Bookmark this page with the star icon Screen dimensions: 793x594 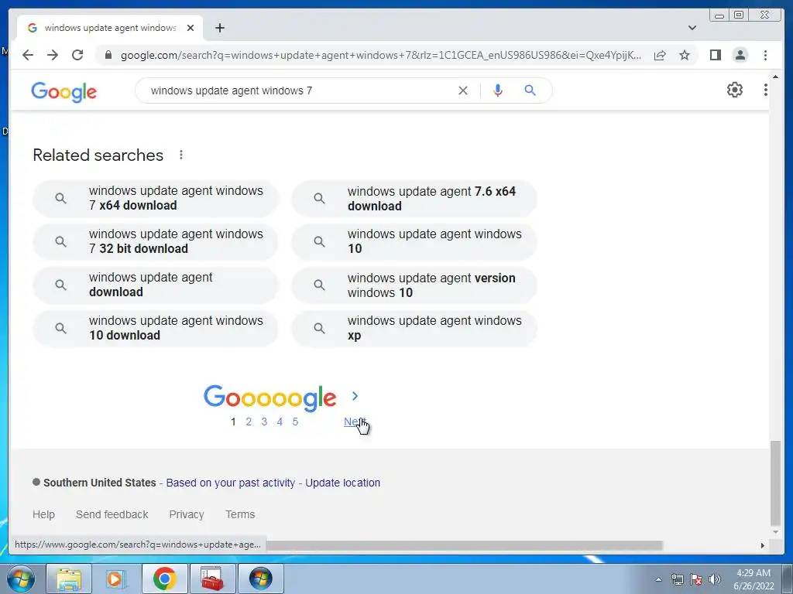(x=685, y=55)
